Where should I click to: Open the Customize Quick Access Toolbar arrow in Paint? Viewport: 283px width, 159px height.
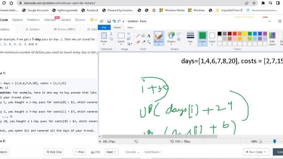[x=123, y=22]
